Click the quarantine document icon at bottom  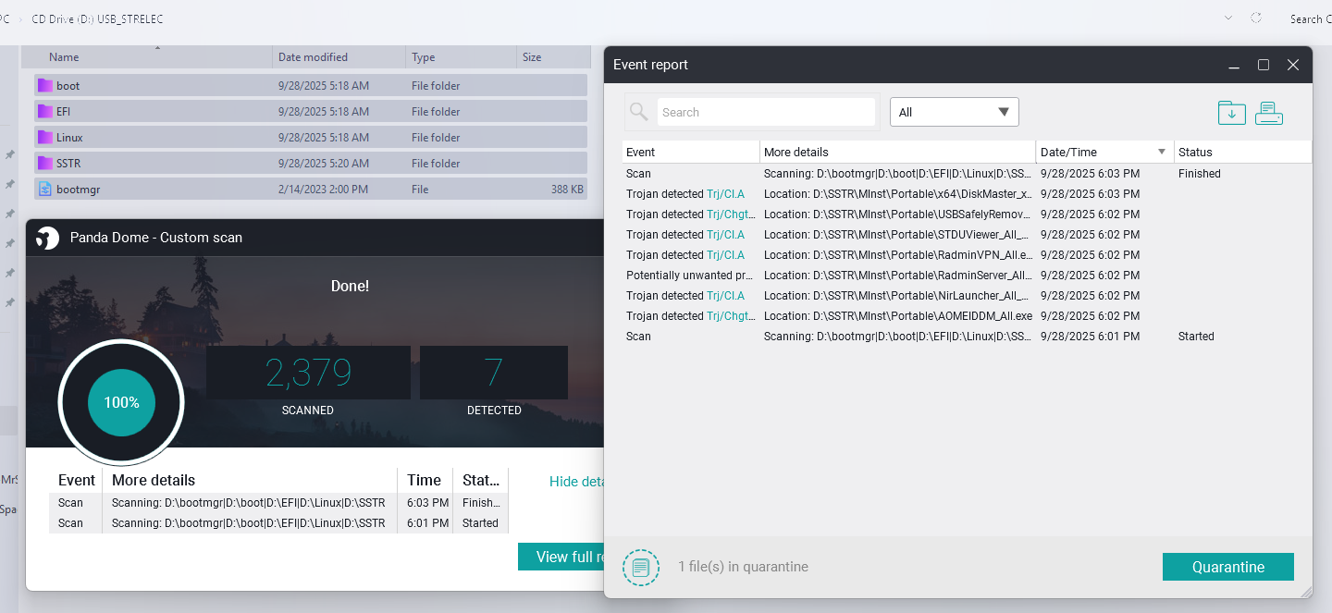tap(640, 567)
